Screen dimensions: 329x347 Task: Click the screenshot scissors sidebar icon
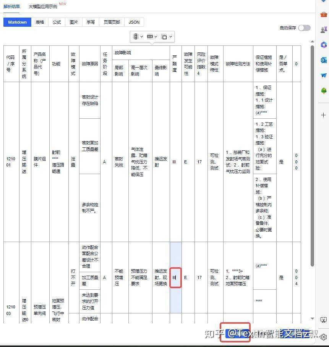pos(324,320)
